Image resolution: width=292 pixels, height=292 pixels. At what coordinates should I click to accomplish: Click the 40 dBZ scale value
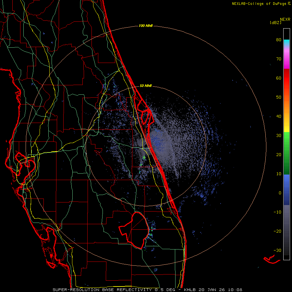tap(279, 116)
